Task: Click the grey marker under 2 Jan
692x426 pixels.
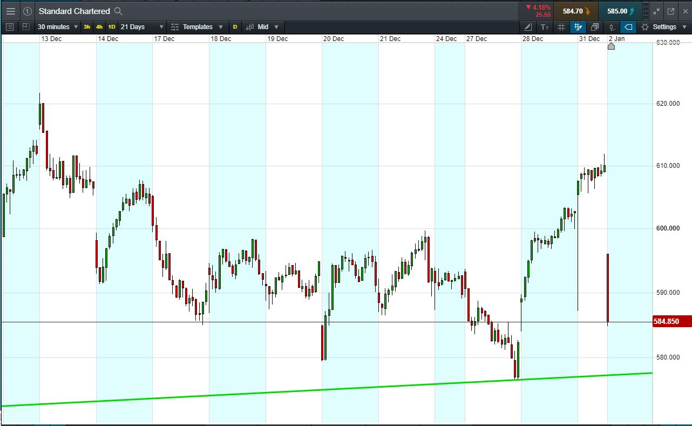Action: point(611,46)
